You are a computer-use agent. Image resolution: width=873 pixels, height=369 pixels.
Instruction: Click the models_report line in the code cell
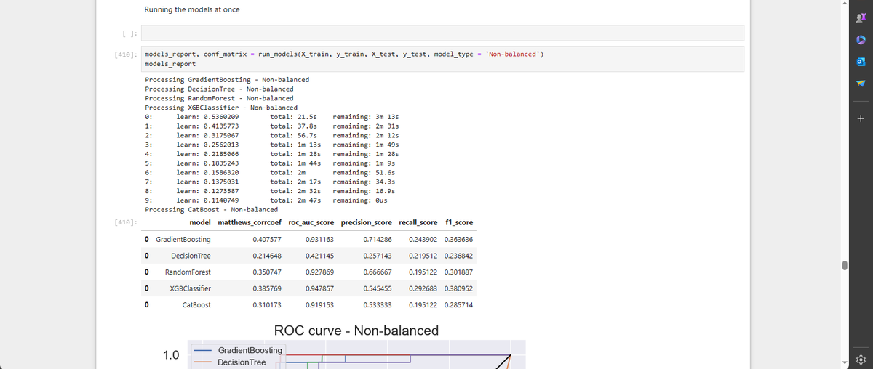170,64
